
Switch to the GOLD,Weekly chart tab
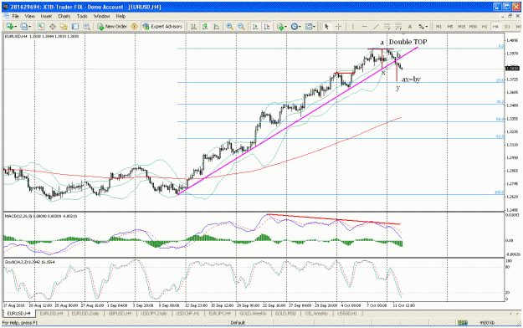click(x=254, y=314)
